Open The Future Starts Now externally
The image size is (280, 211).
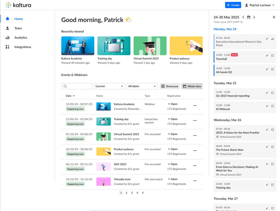[x=272, y=147]
